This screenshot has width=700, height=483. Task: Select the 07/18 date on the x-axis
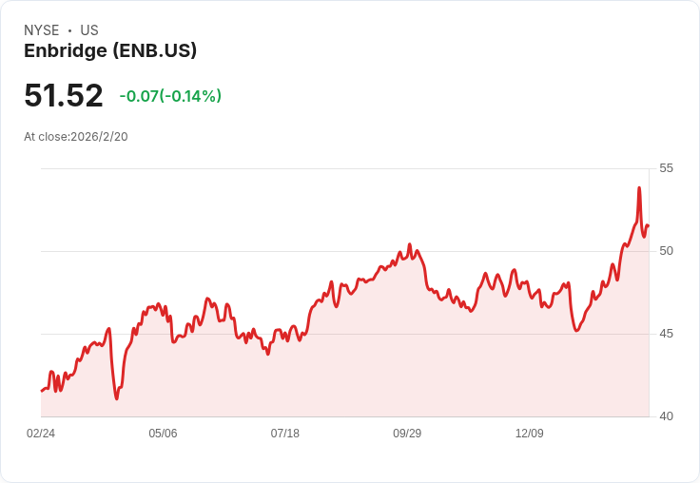point(285,434)
